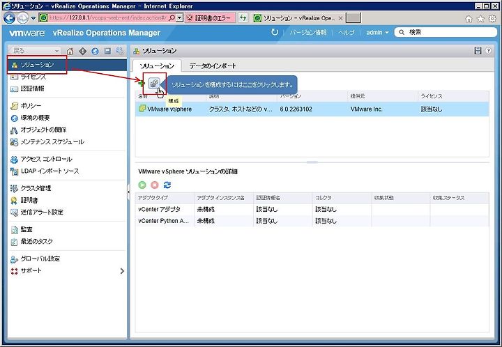Click the red Stop collecting icon
This screenshot has height=347, width=502.
click(155, 185)
